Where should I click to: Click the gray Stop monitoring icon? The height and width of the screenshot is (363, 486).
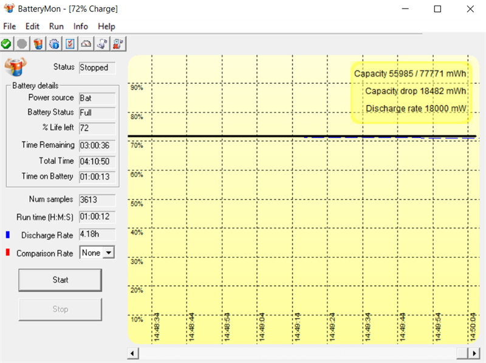point(22,43)
